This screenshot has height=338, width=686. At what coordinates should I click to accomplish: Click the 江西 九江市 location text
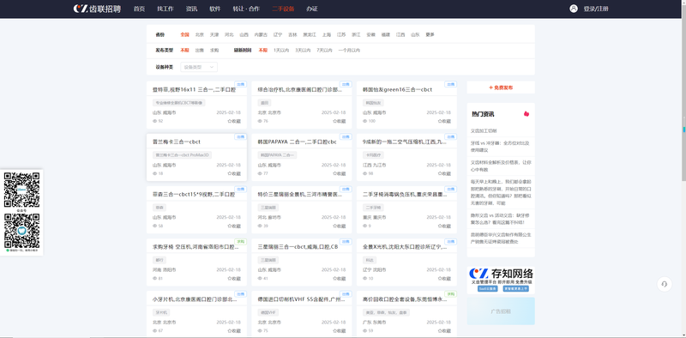[374, 165]
